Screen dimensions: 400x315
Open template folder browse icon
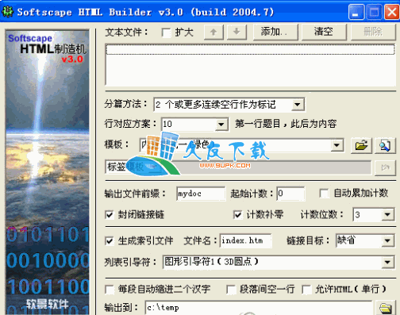coord(361,145)
